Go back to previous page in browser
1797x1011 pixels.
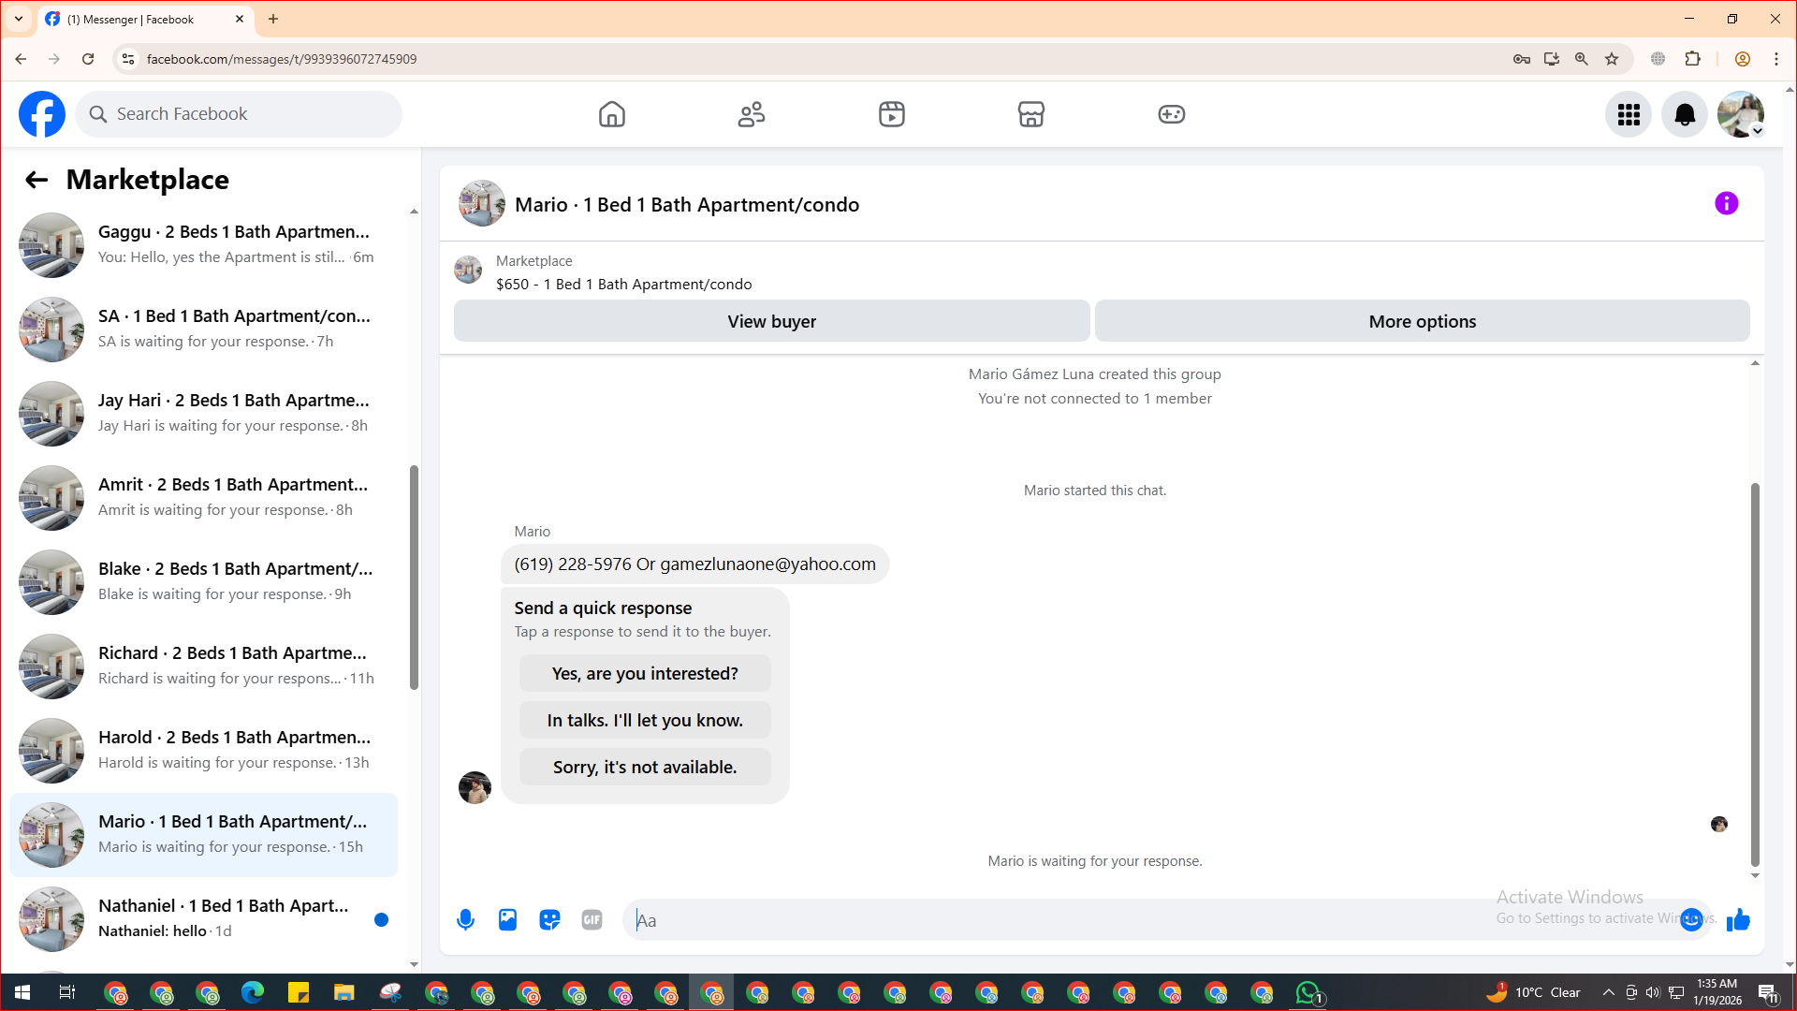tap(21, 59)
